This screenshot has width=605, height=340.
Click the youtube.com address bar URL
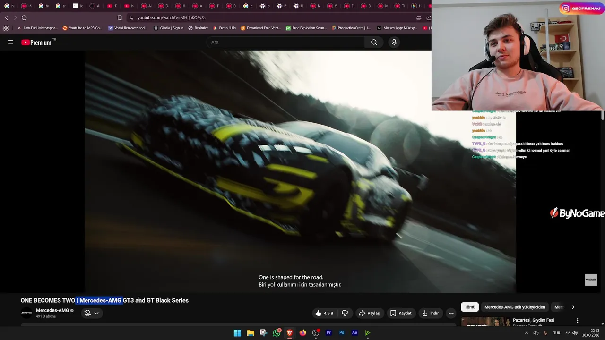point(171,17)
